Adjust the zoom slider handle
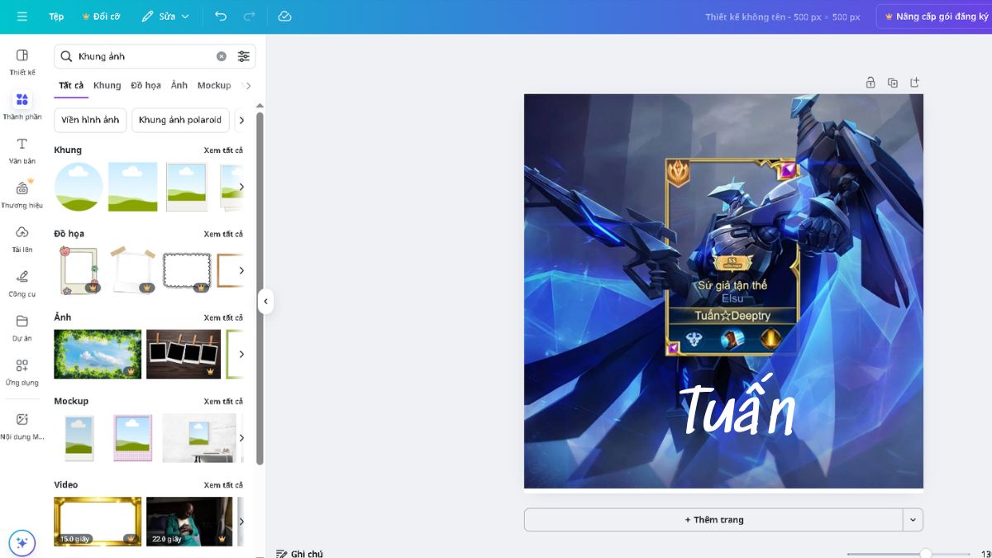Image resolution: width=992 pixels, height=558 pixels. [x=926, y=554]
